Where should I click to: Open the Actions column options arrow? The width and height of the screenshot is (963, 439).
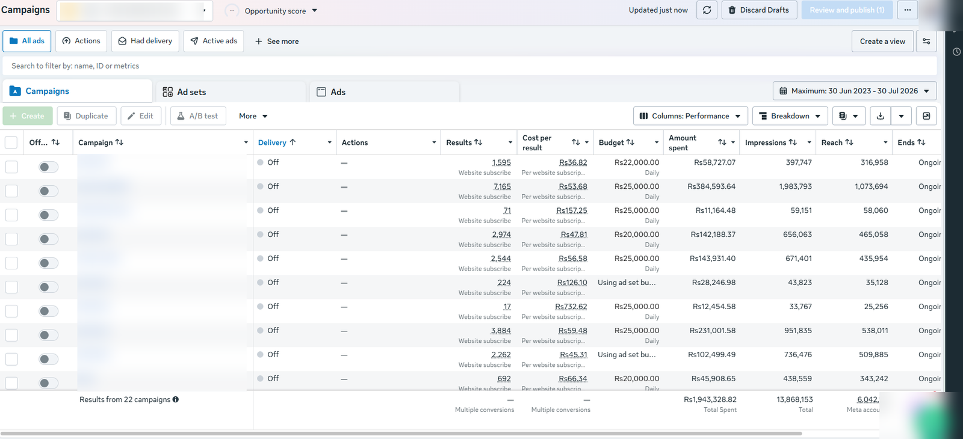(434, 143)
